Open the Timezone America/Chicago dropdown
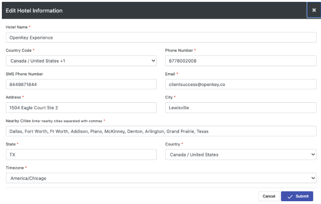 [161, 178]
